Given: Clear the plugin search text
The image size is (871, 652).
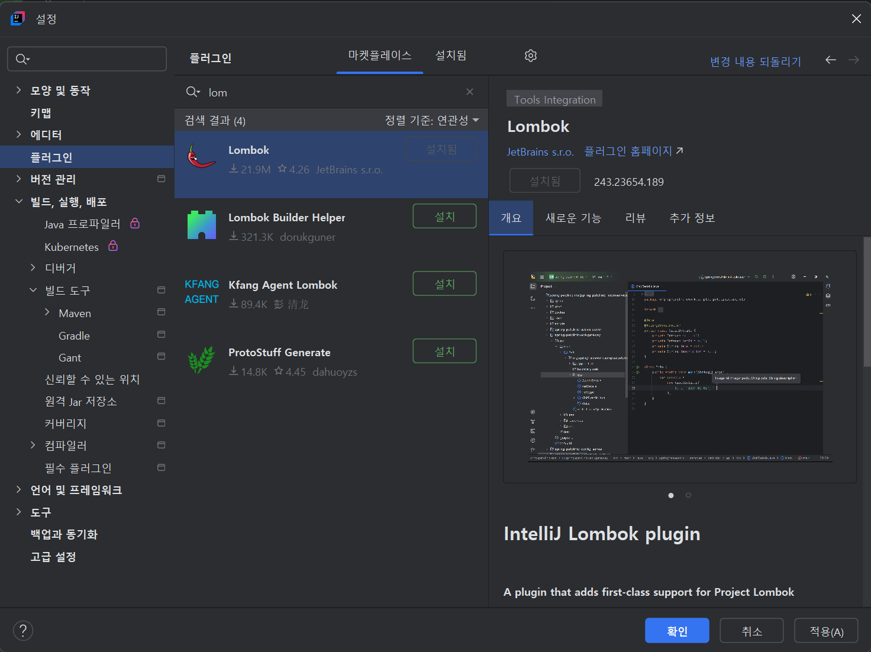Looking at the screenshot, I should 470,92.
